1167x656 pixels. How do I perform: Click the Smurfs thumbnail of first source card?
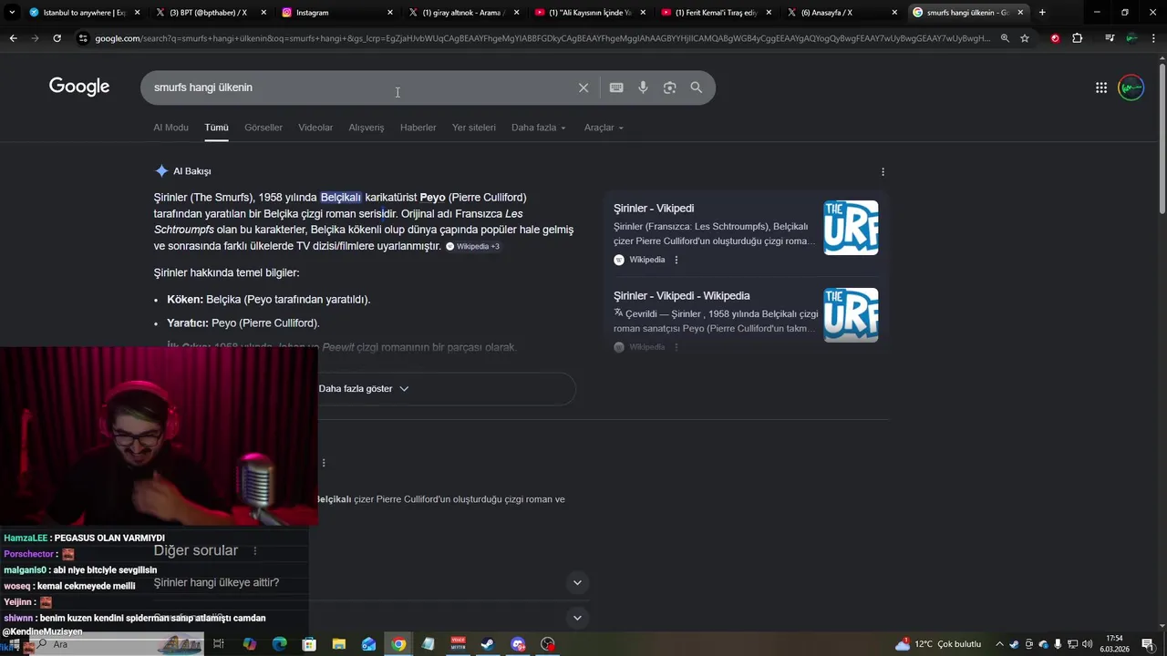(x=852, y=228)
